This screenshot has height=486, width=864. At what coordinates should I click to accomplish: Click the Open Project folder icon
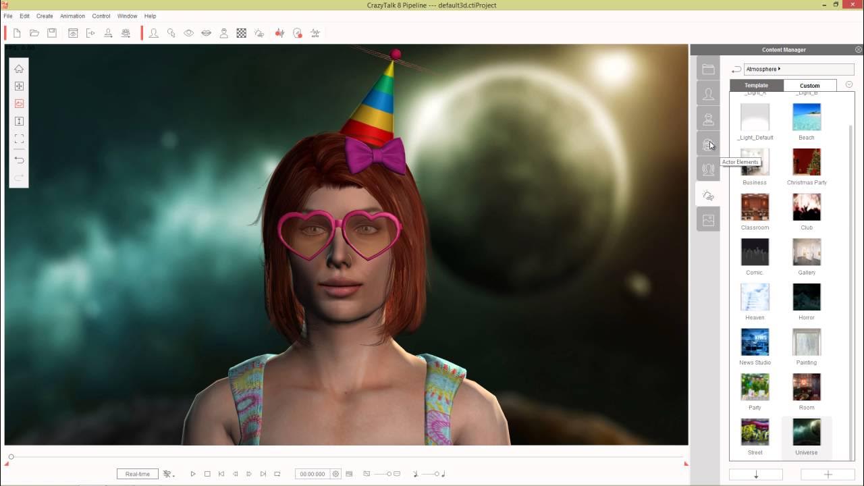[x=34, y=33]
